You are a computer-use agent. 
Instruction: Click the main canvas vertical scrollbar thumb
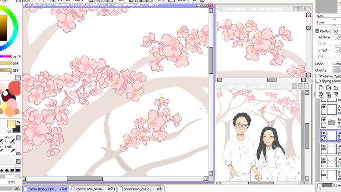pyautogui.click(x=211, y=60)
